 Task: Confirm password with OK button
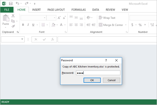tap(92, 80)
